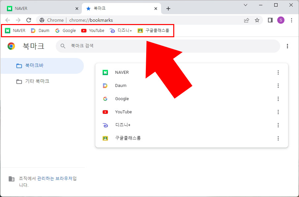Open the profile avatar menu
Screen dimensions: 299x197
[281, 20]
